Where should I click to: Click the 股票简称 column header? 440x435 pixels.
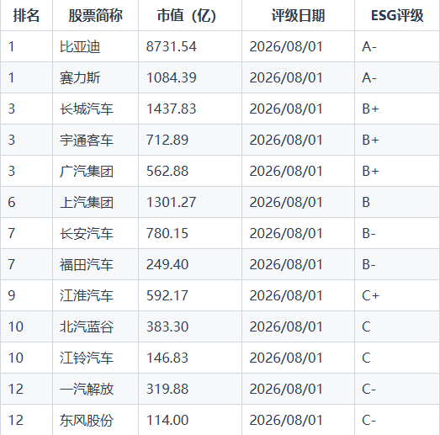click(95, 15)
